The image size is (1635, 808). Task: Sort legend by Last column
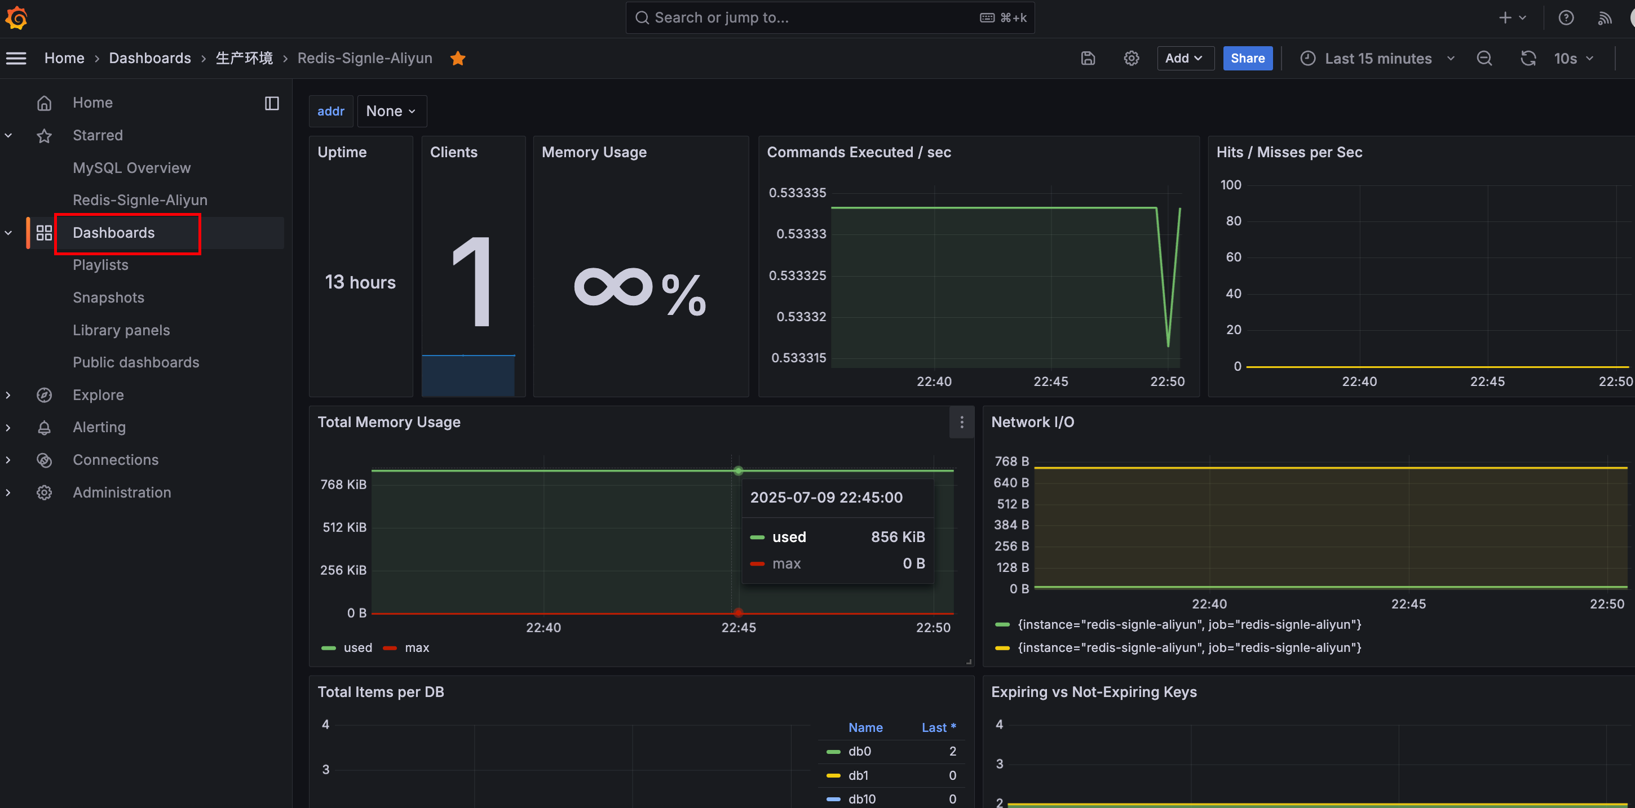[x=939, y=727]
